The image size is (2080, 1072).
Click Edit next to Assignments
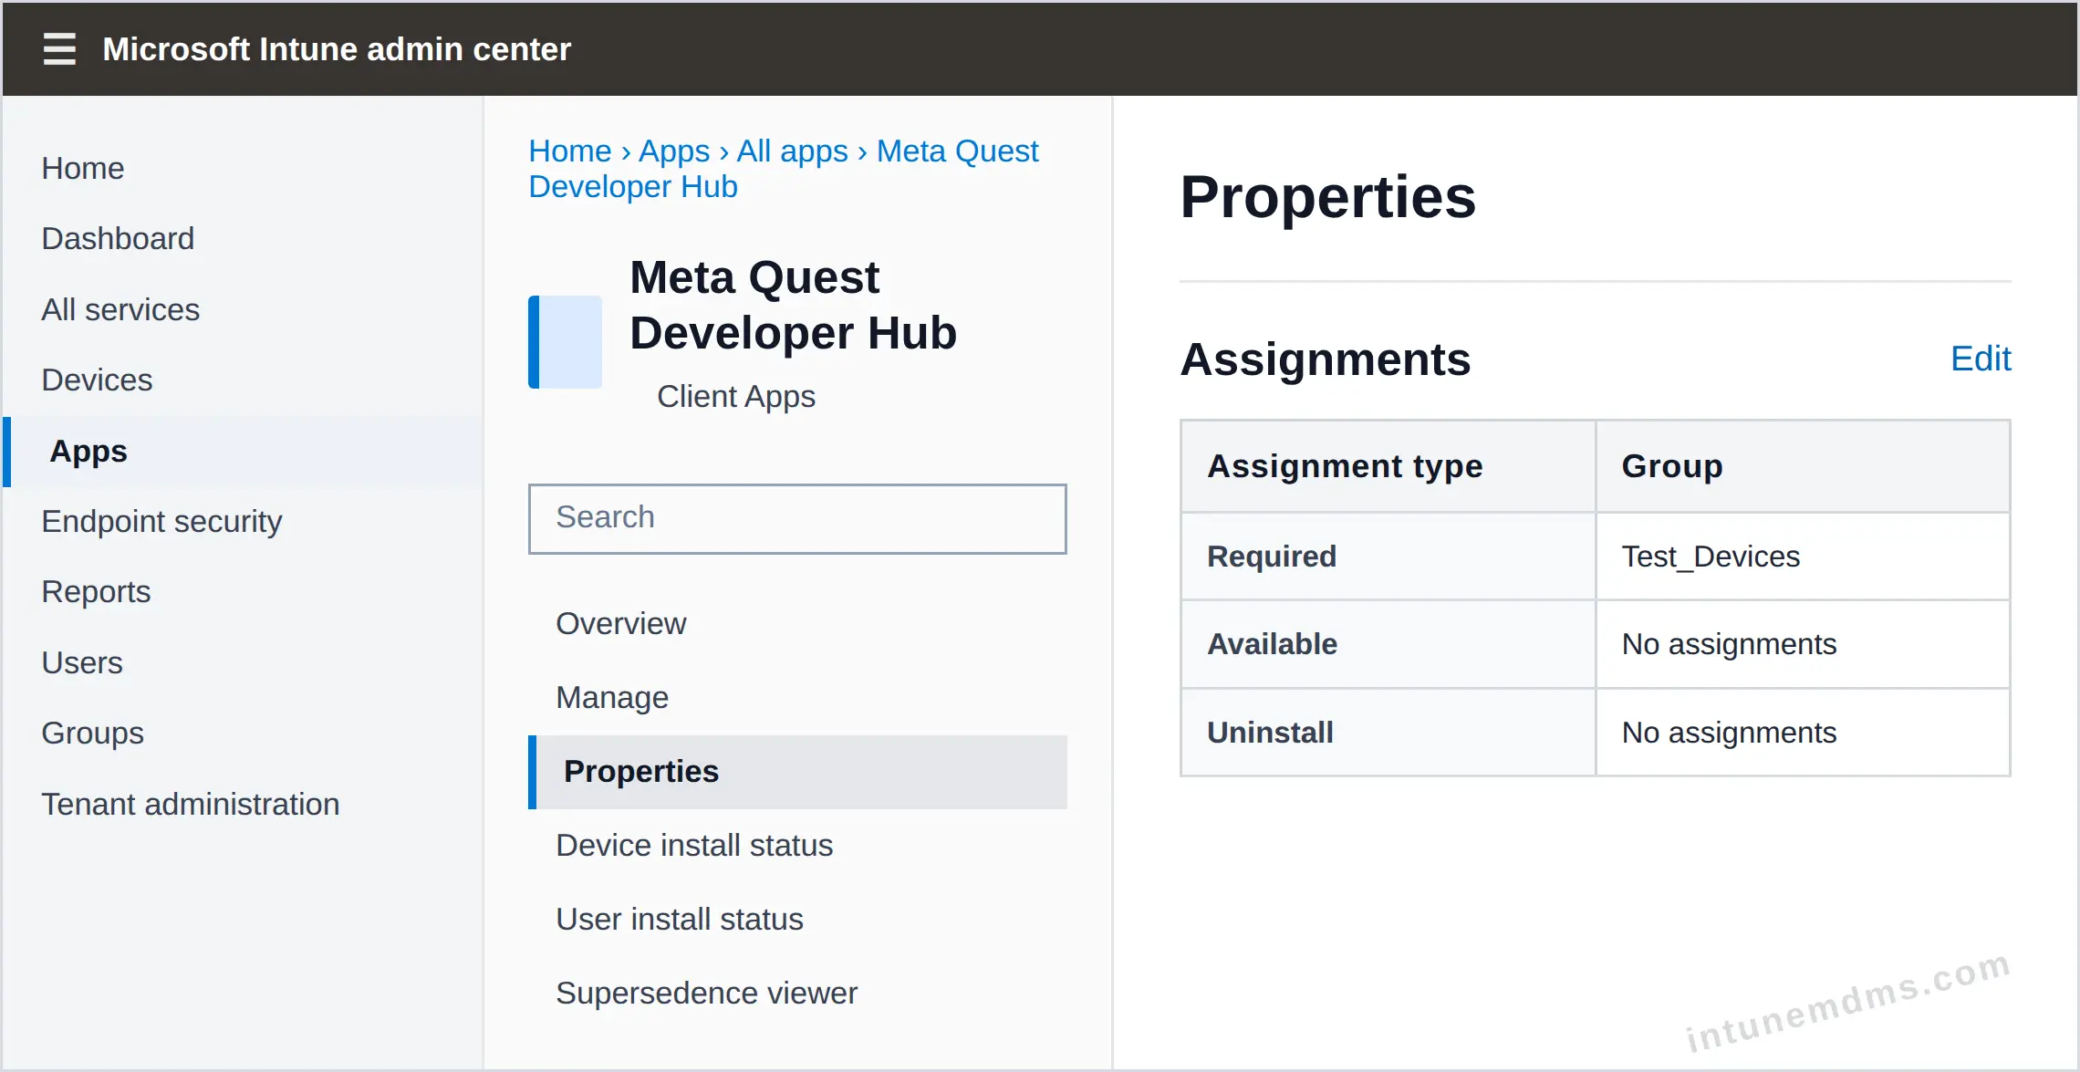pos(1981,359)
